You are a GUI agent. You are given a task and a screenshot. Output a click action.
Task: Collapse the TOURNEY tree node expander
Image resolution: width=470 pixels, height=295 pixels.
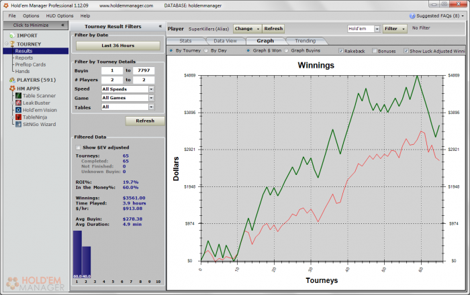pos(7,44)
